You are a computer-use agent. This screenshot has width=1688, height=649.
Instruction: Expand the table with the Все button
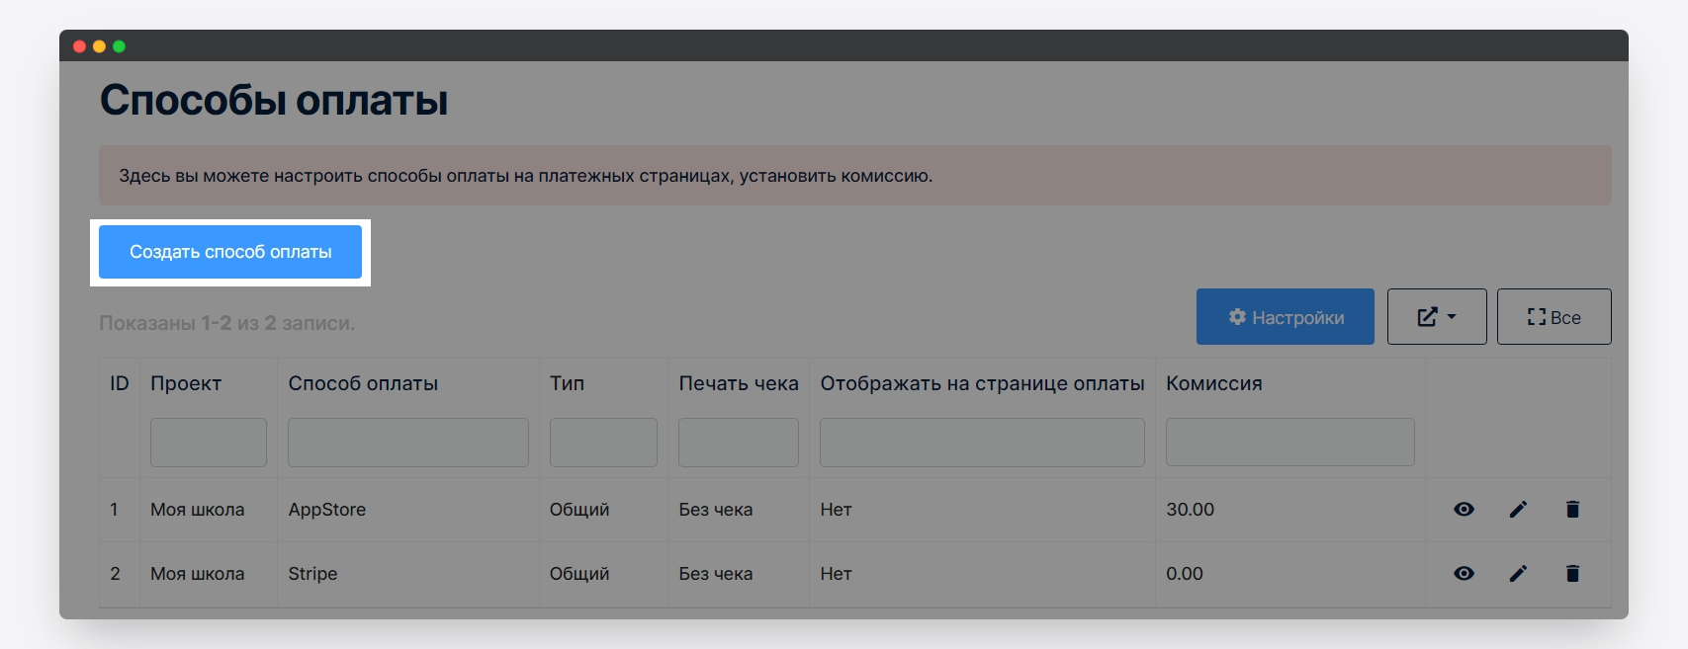(1554, 317)
